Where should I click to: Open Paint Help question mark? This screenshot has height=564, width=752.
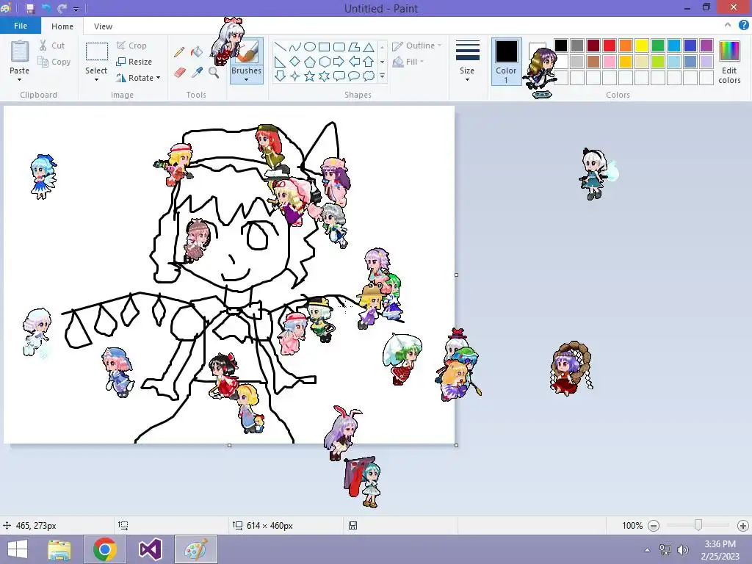(x=743, y=26)
